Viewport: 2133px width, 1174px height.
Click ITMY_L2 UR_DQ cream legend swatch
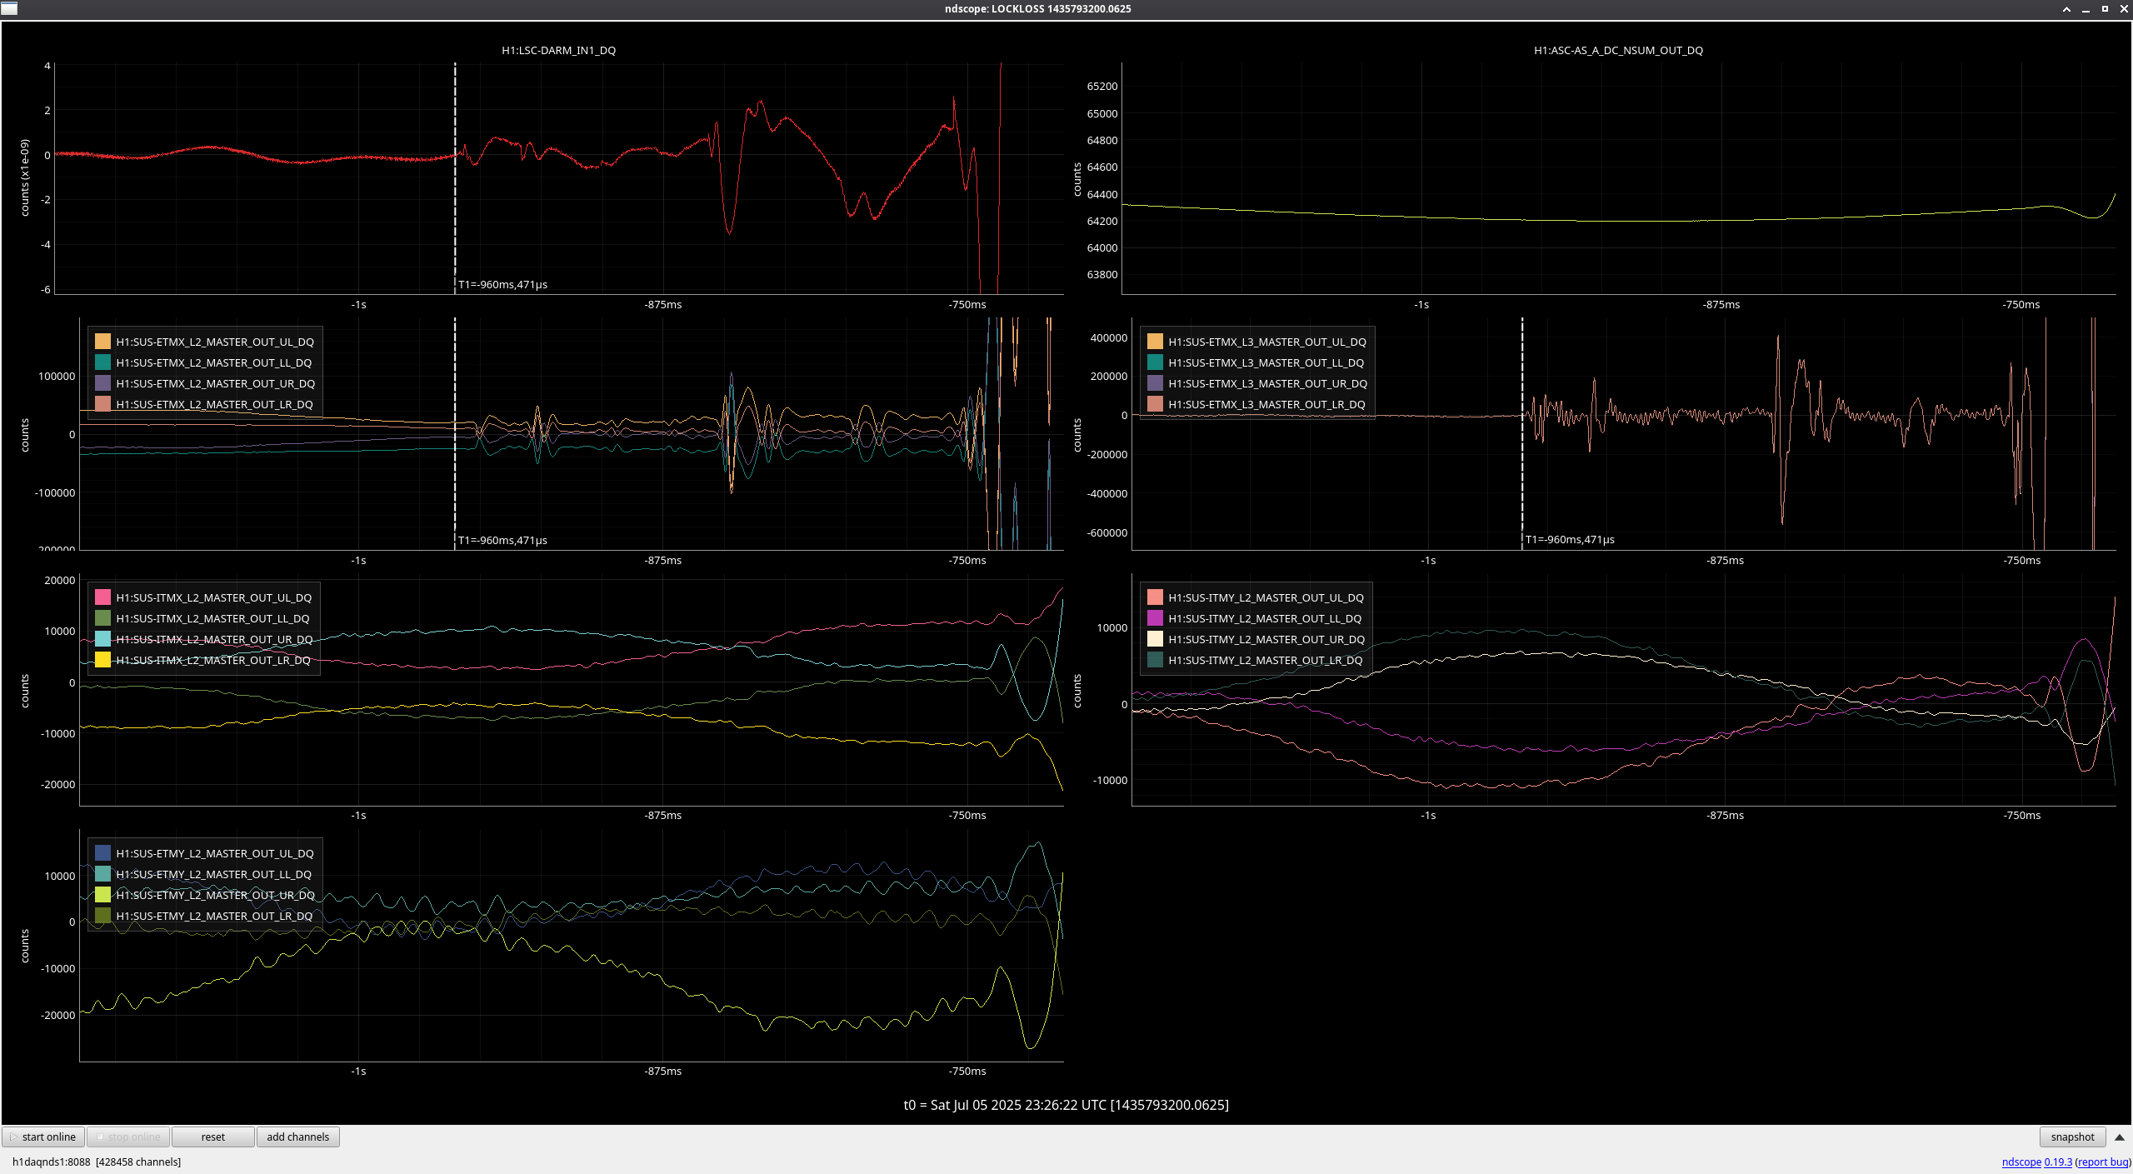pyautogui.click(x=1155, y=639)
